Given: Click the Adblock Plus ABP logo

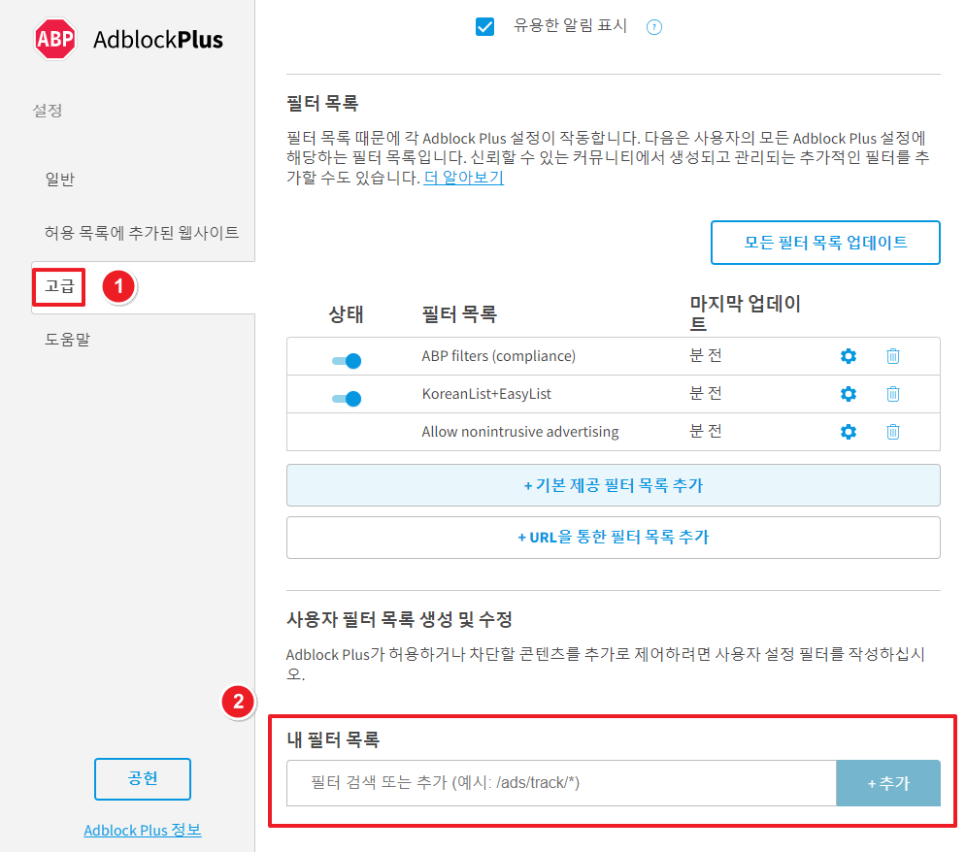Looking at the screenshot, I should (53, 40).
